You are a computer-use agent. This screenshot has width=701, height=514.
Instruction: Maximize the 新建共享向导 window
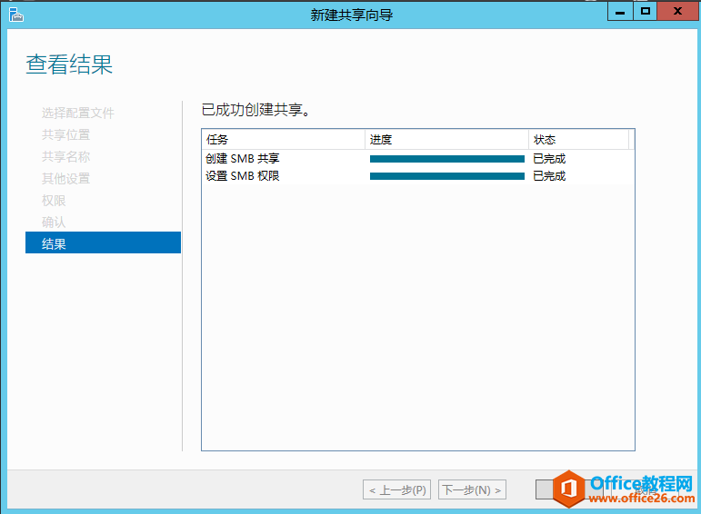[646, 12]
